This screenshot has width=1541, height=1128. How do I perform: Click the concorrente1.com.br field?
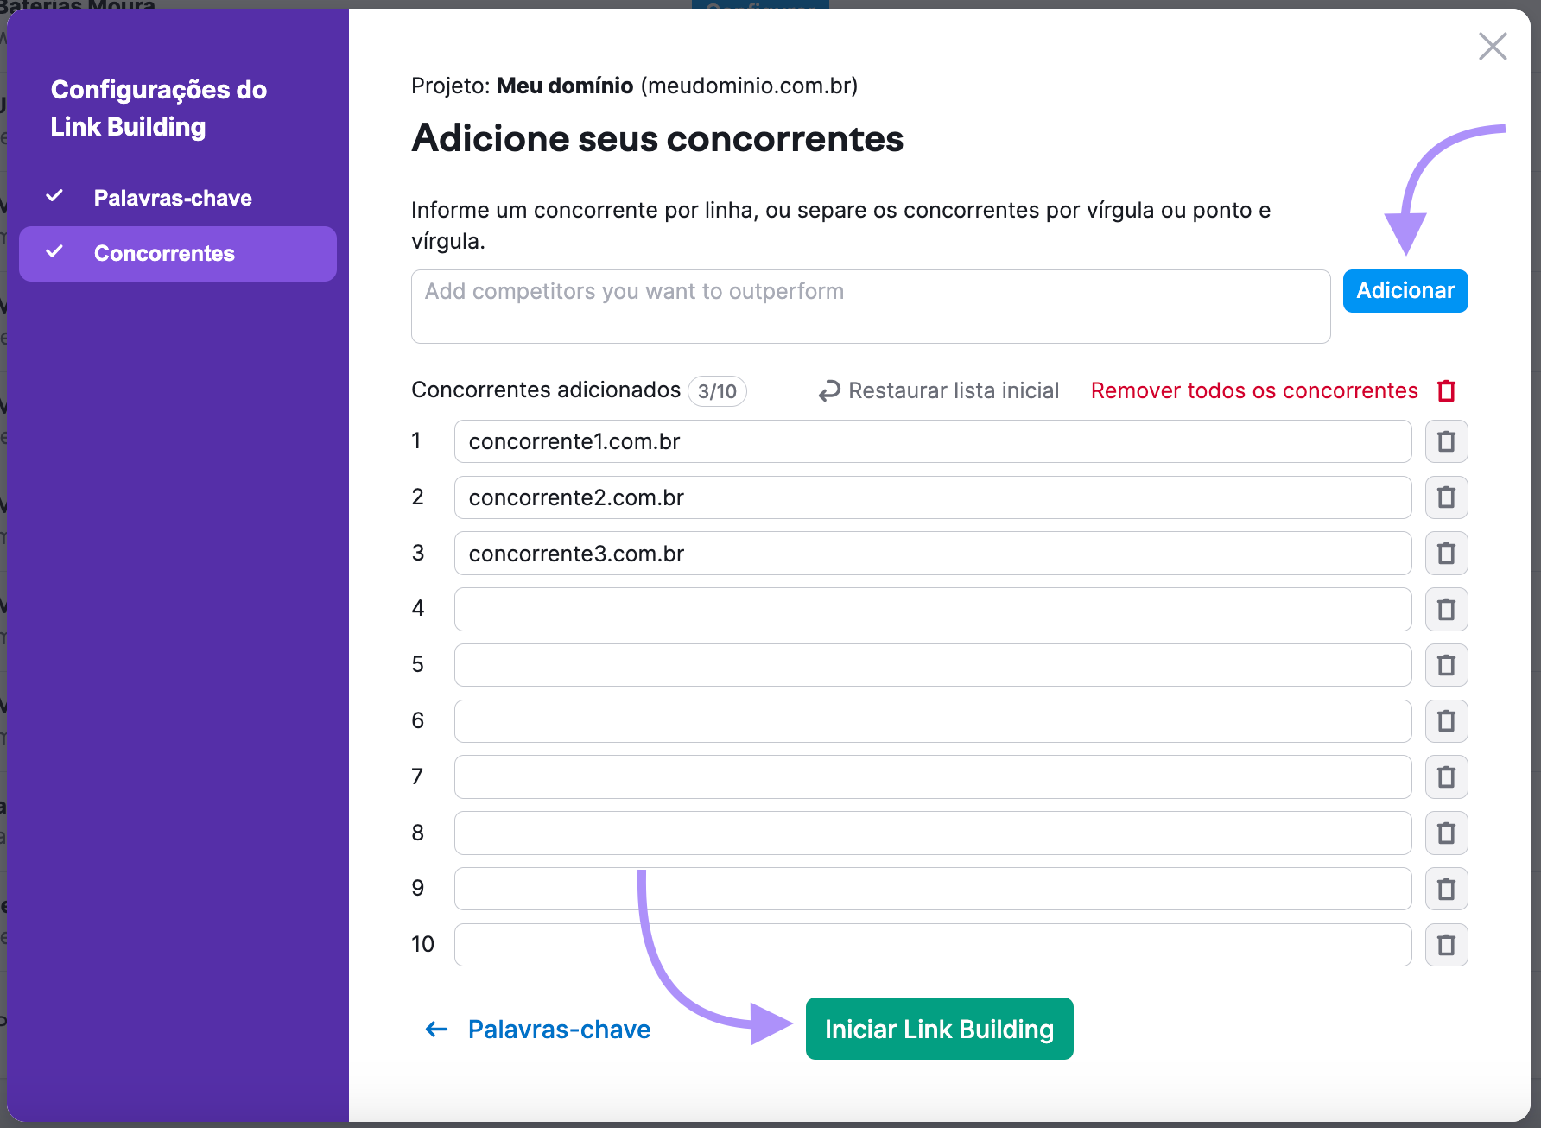933,441
